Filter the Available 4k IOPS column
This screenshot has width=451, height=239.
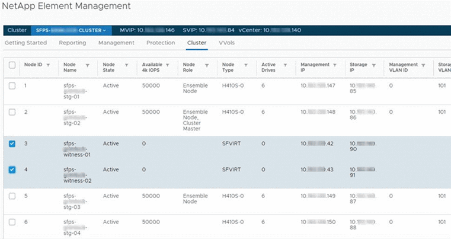168,65
